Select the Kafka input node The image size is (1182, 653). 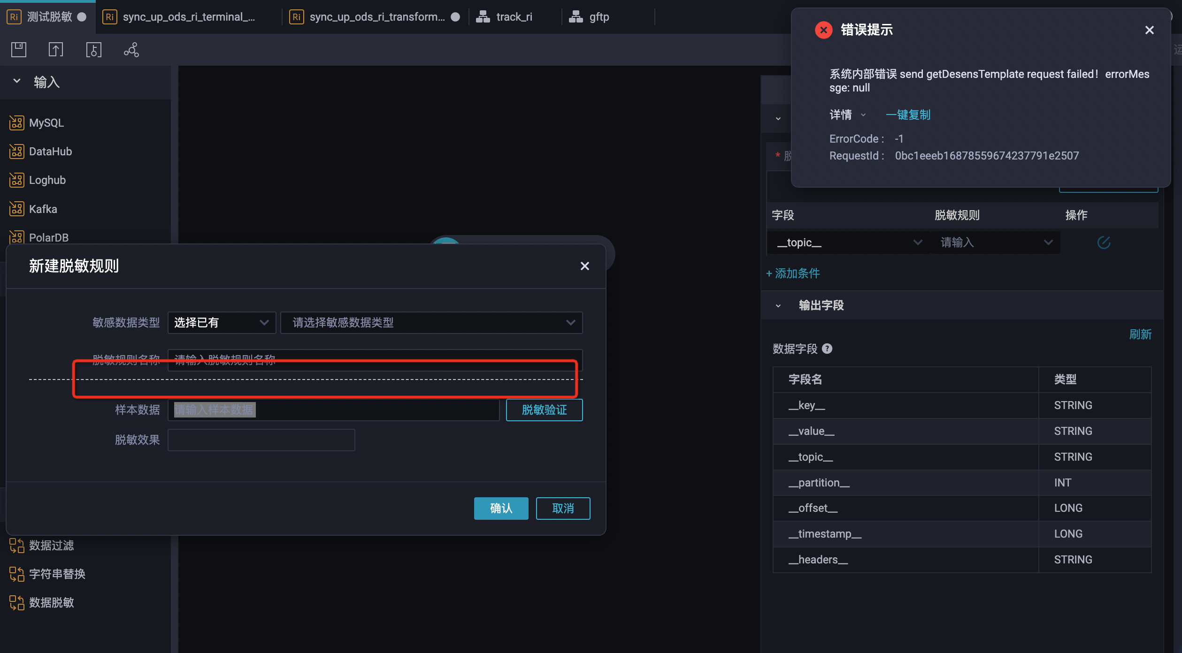(43, 209)
